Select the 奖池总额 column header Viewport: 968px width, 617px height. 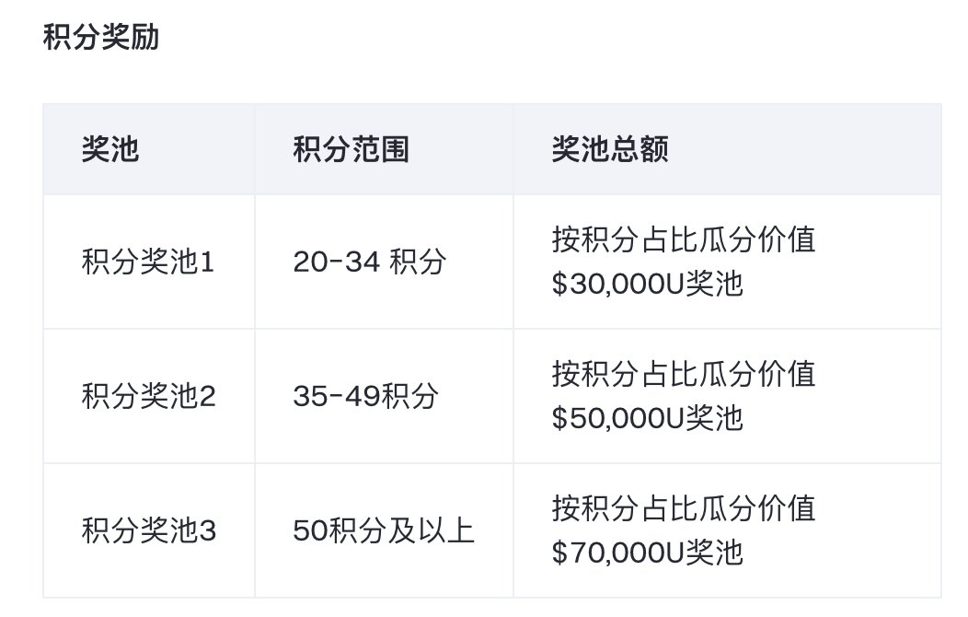[610, 149]
